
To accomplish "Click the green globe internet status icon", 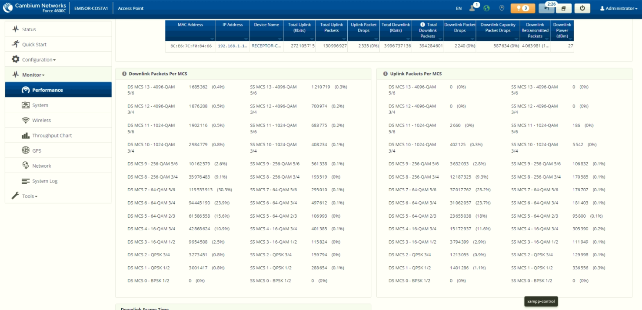I will (x=486, y=8).
